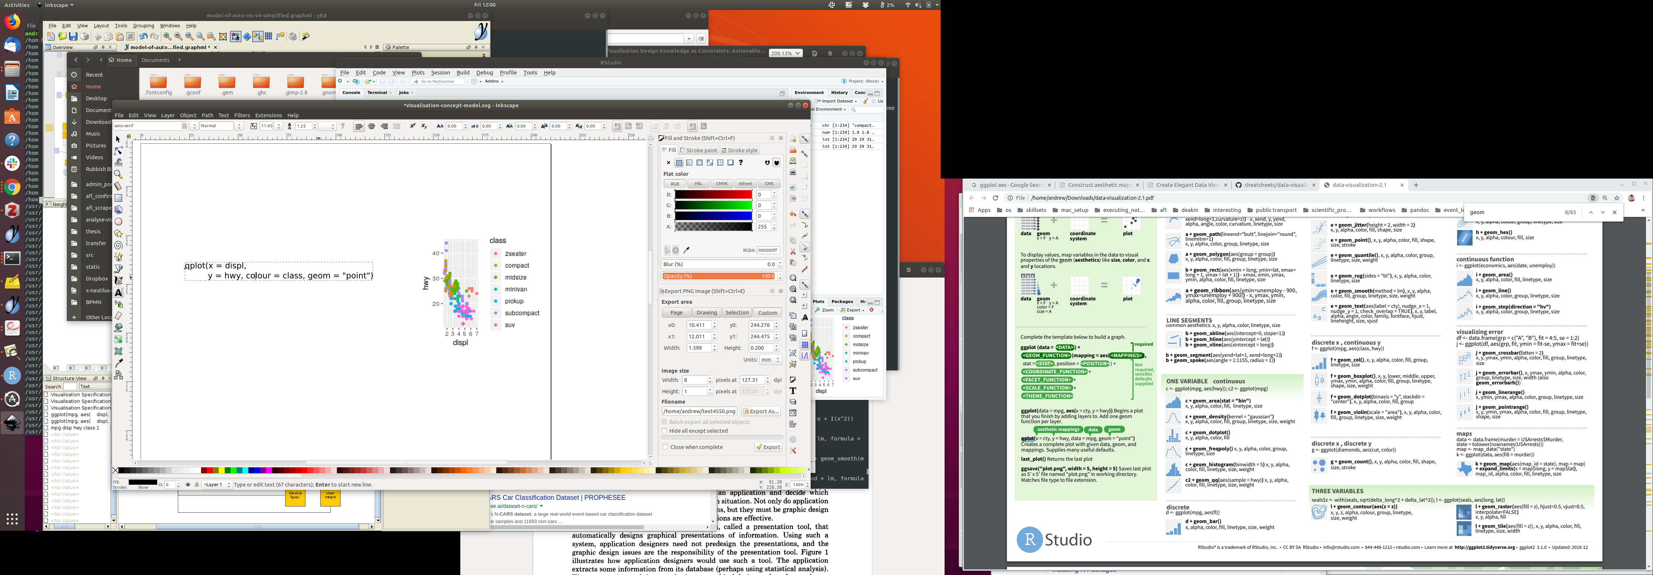The image size is (1653, 575).
Task: Open the Layer 1 selector dropdown
Action: click(x=217, y=485)
